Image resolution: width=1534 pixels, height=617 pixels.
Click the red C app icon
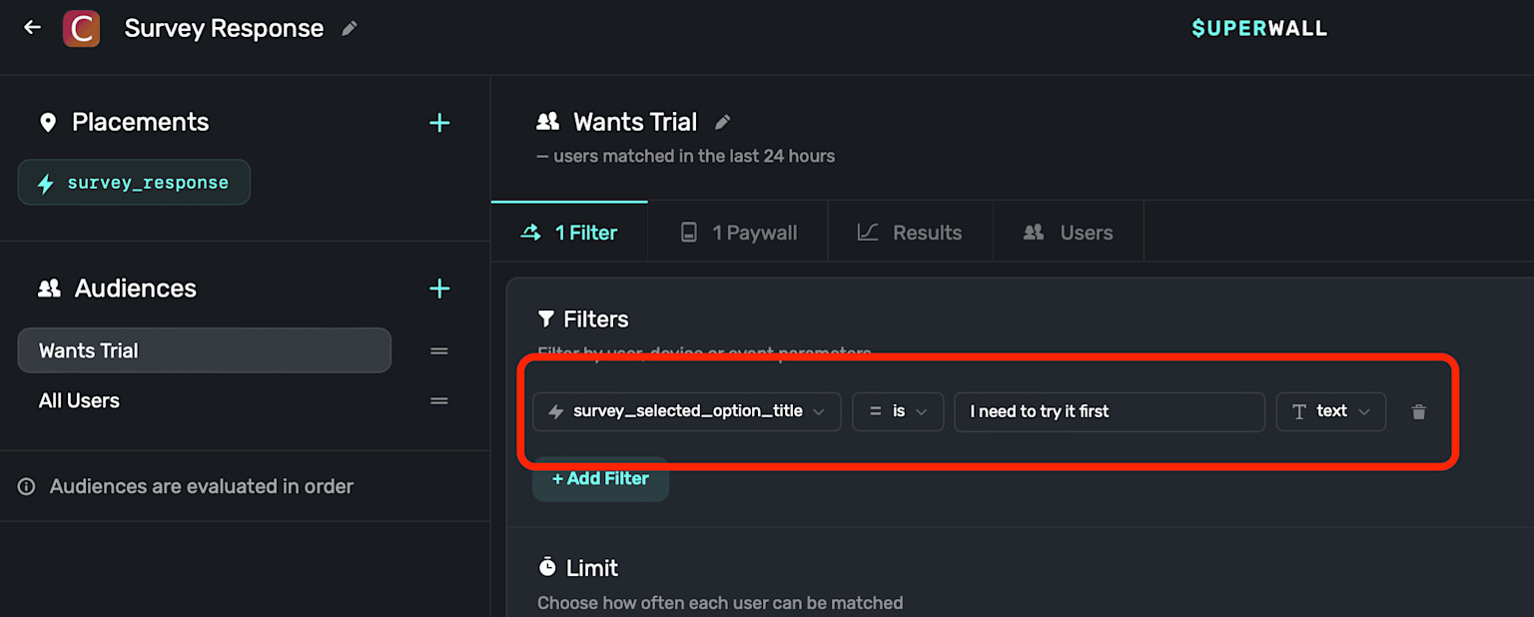point(81,28)
